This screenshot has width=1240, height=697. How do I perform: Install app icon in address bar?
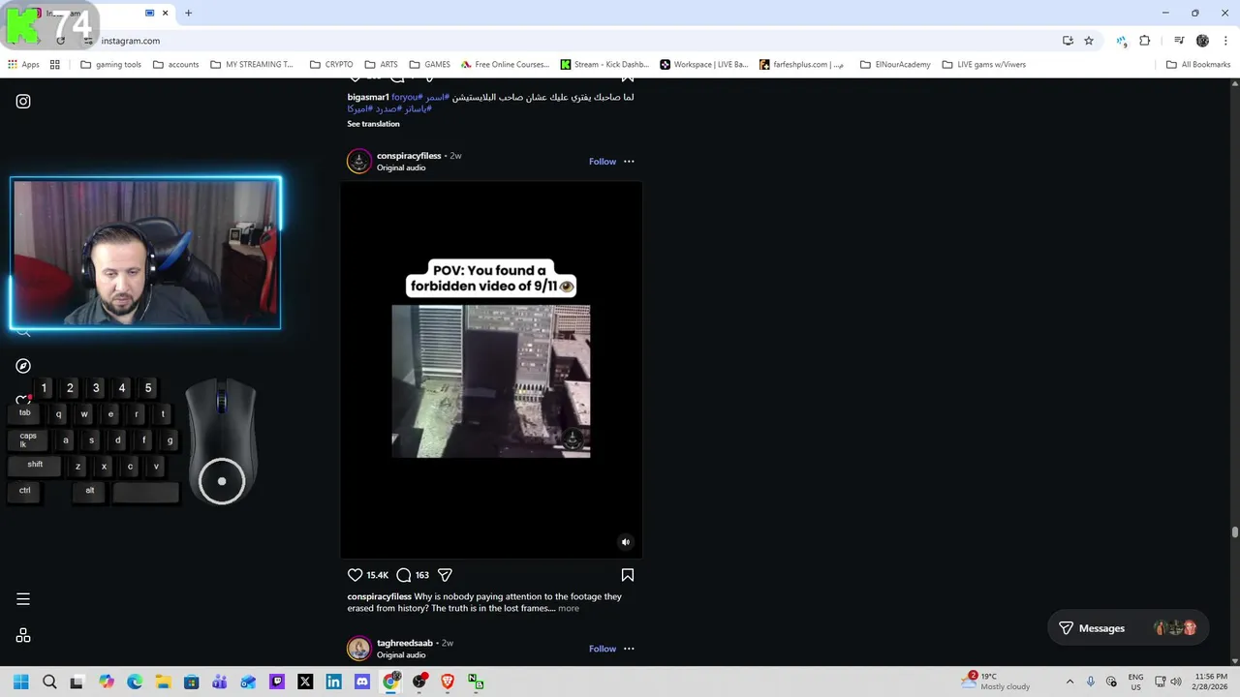coord(1068,41)
